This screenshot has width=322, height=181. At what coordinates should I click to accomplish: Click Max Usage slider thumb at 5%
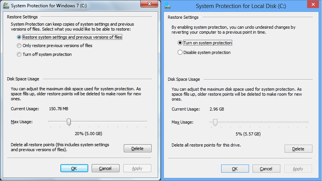point(215,122)
